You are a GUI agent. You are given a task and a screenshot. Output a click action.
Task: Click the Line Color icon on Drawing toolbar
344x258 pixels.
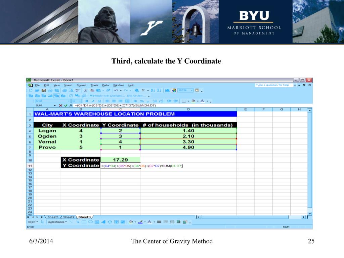tap(140, 222)
